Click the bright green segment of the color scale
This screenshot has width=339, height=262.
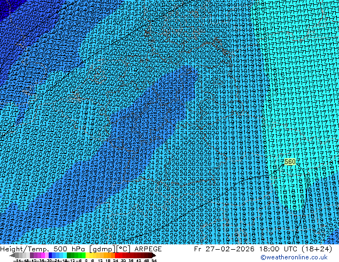[83, 255]
